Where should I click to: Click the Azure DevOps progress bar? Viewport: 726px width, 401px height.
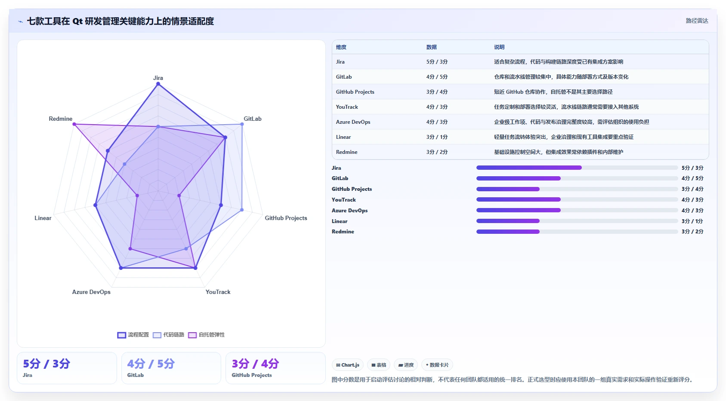pyautogui.click(x=577, y=210)
